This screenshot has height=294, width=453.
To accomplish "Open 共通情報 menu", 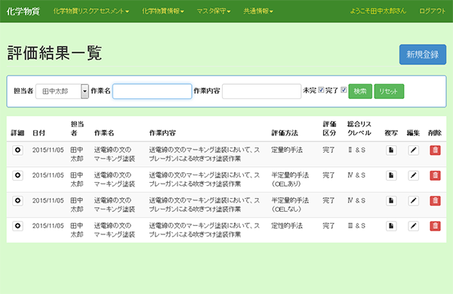I will [x=258, y=11].
